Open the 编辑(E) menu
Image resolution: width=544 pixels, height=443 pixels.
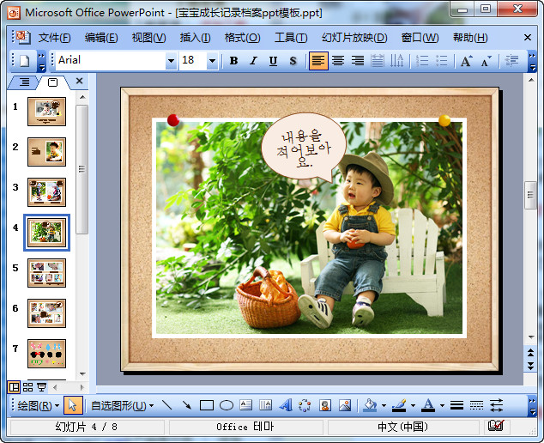coord(101,38)
